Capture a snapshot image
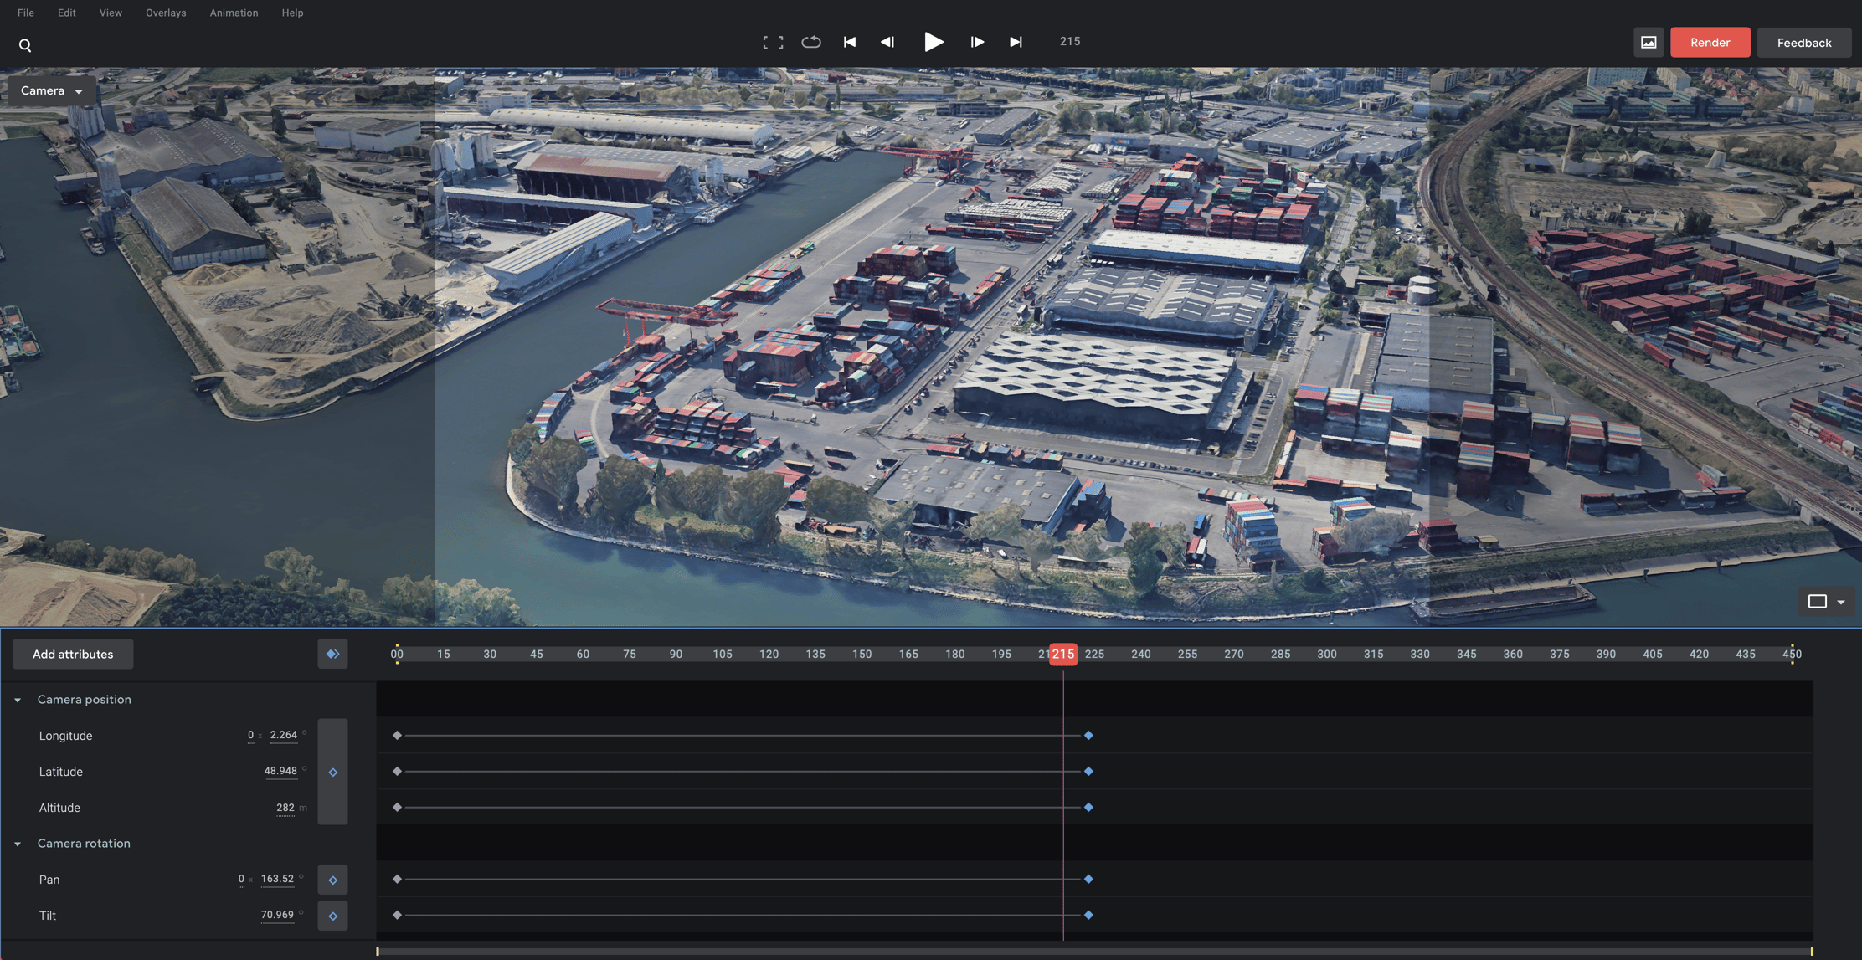The height and width of the screenshot is (960, 1862). 1648,41
